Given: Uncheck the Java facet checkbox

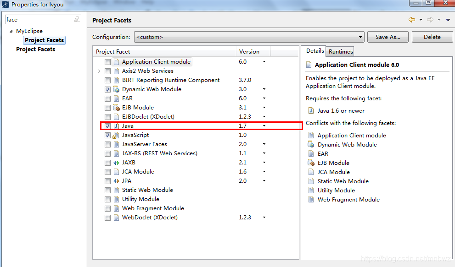Looking at the screenshot, I should [107, 126].
